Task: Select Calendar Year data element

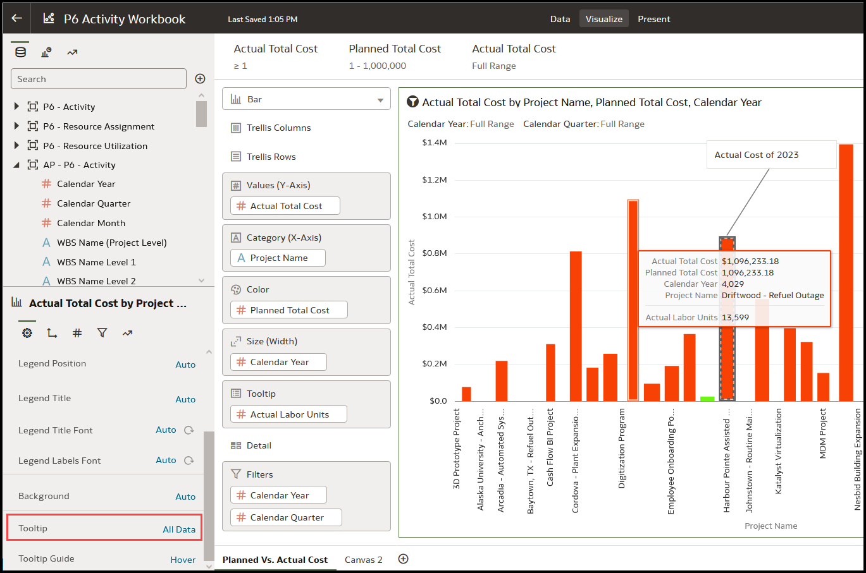Action: tap(86, 184)
